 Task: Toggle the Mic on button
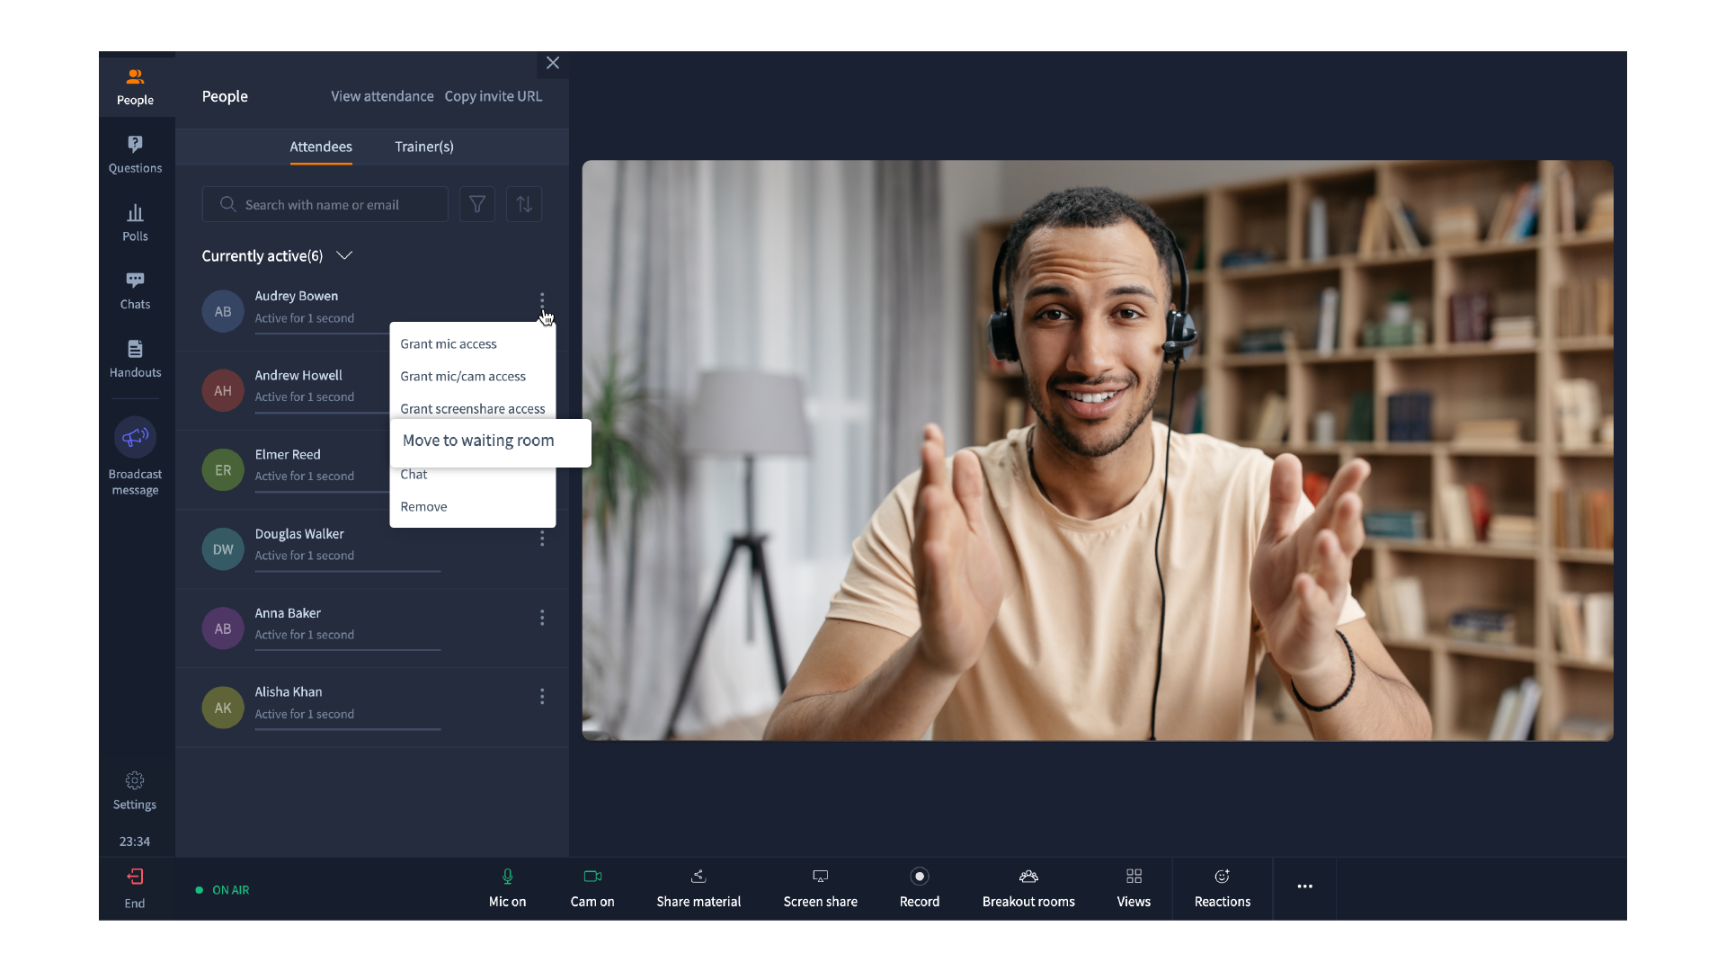[x=507, y=887]
